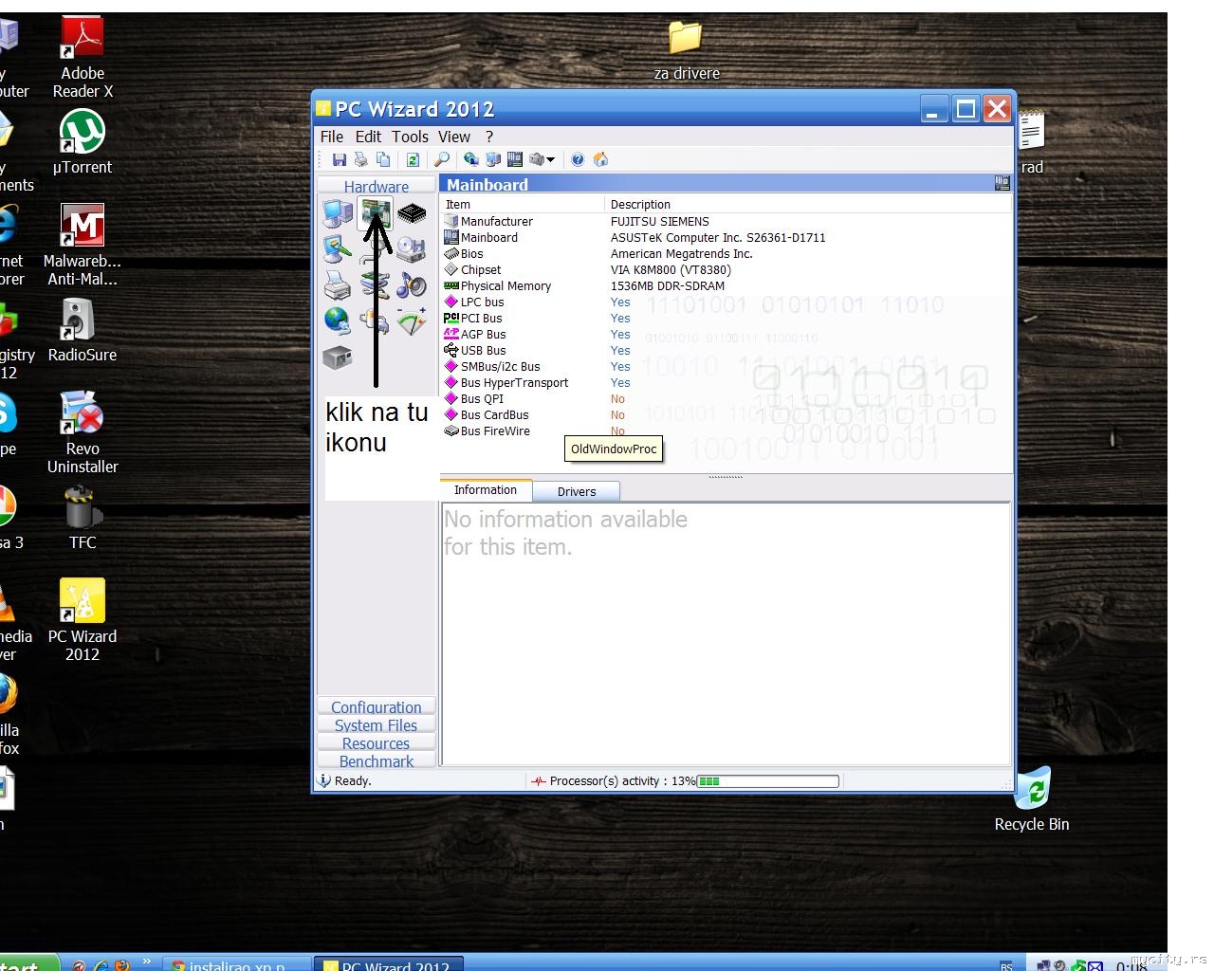Select the Chipset row
The width and height of the screenshot is (1214, 971).
coord(727,270)
